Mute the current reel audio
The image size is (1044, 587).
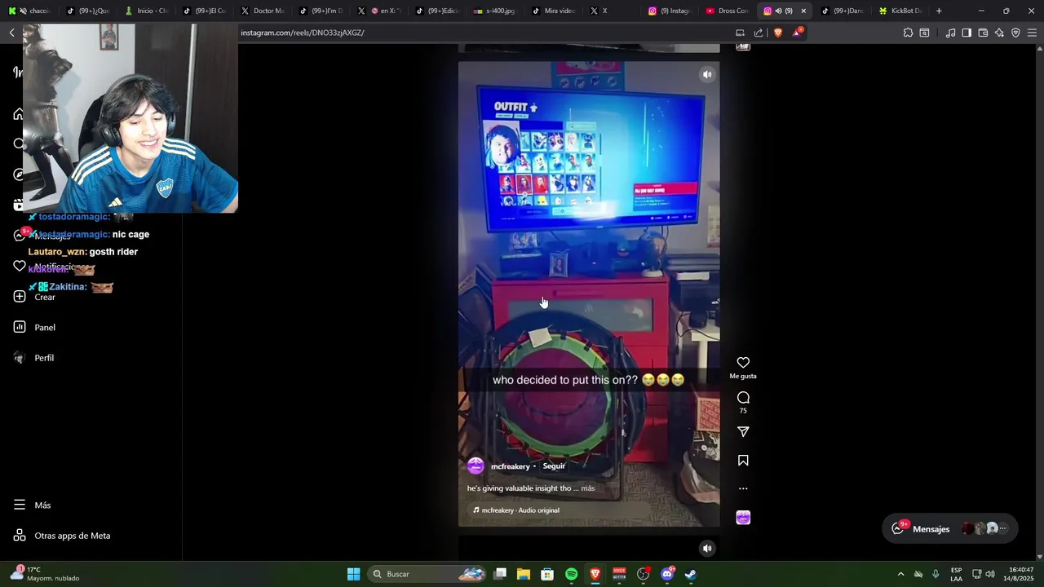point(707,74)
